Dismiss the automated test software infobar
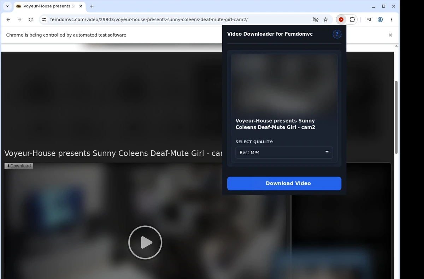 coord(390,35)
